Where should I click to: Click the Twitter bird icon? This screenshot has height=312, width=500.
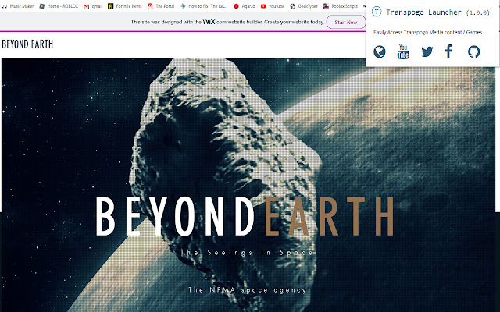point(427,52)
